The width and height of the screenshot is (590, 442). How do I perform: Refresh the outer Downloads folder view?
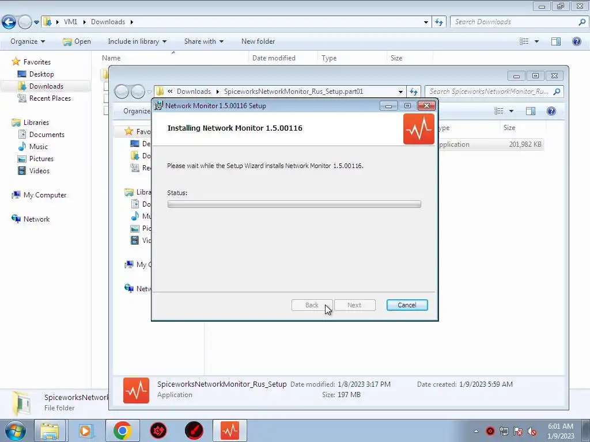(x=438, y=22)
